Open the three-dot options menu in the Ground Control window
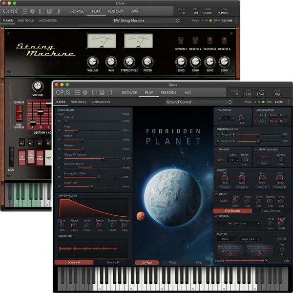 (289, 102)
